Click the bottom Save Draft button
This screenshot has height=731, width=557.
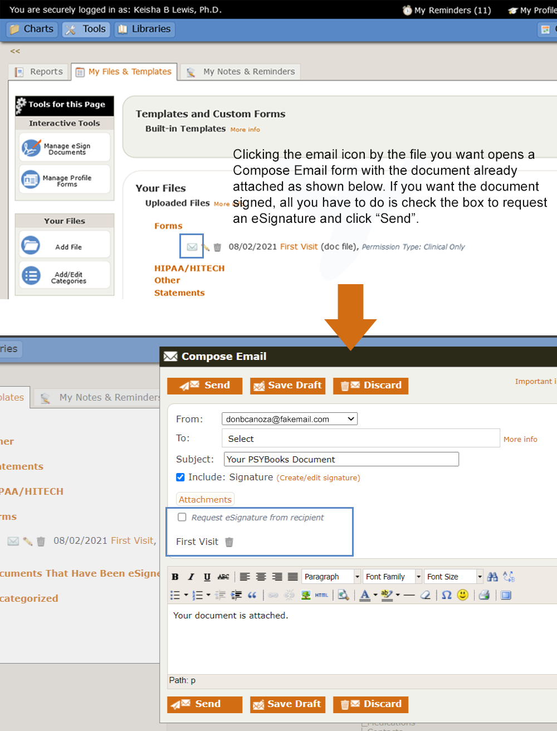(x=287, y=704)
